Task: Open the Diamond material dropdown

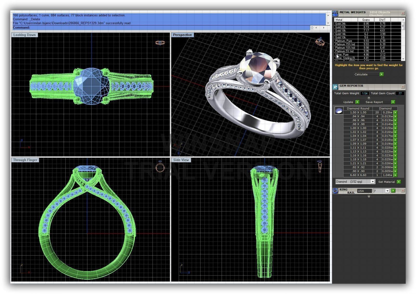Action: pyautogui.click(x=372, y=182)
